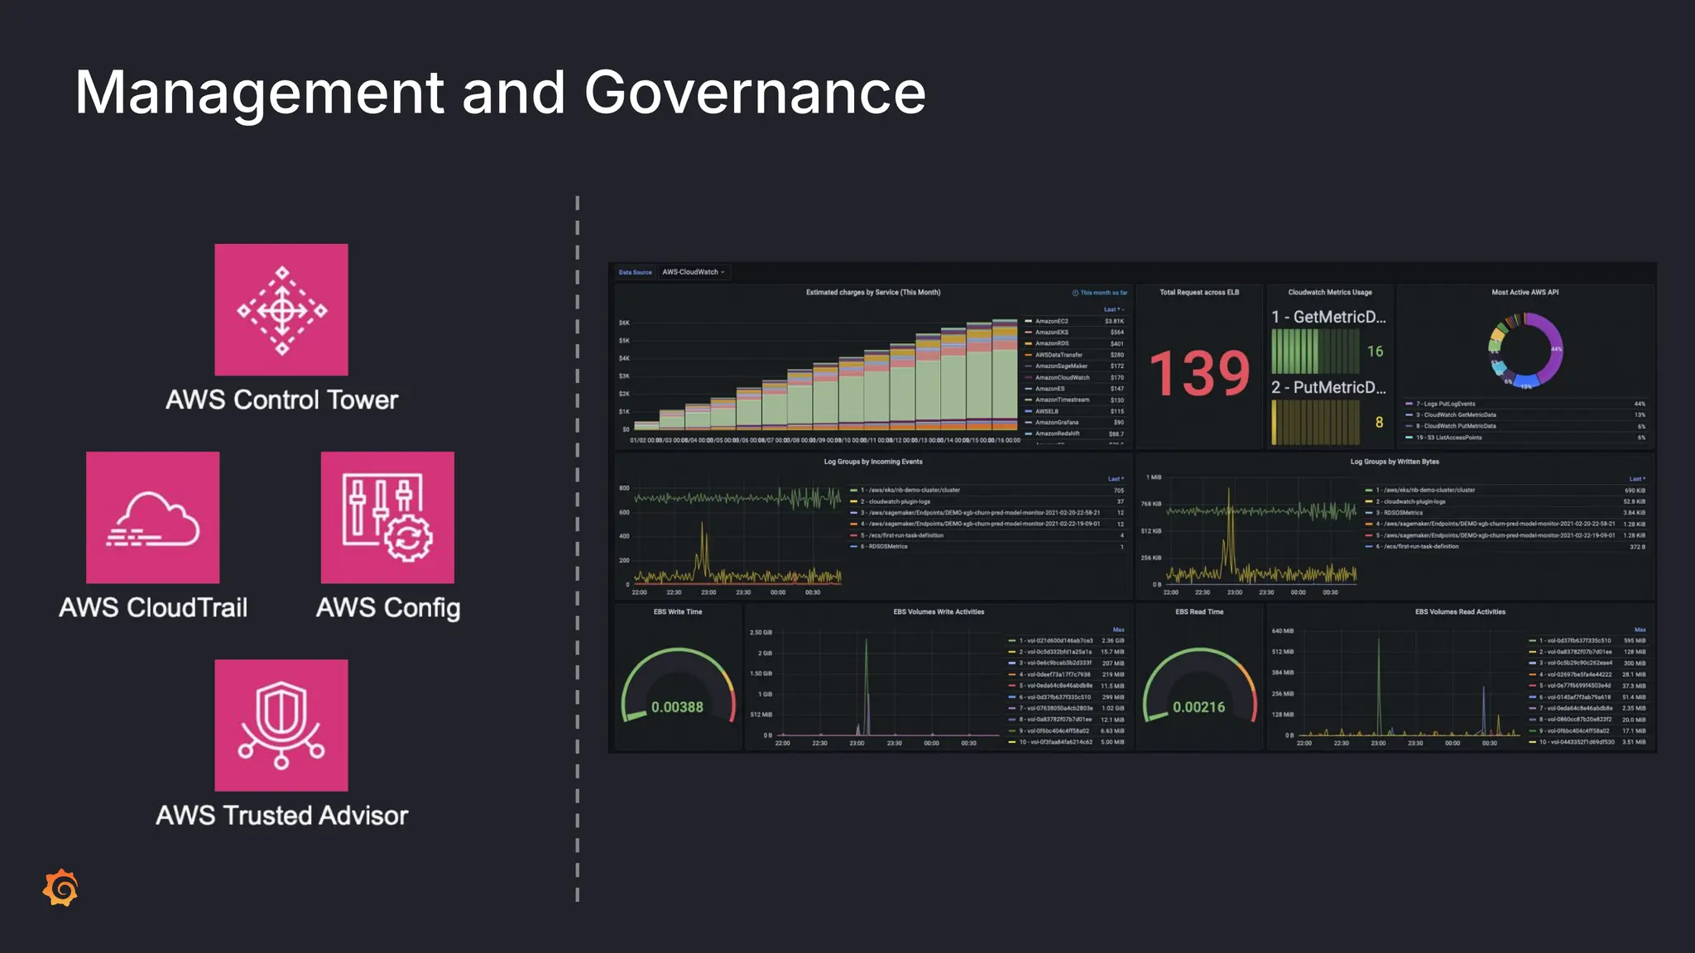Click the Grafana logo on the slide
The height and width of the screenshot is (953, 1695).
point(60,888)
